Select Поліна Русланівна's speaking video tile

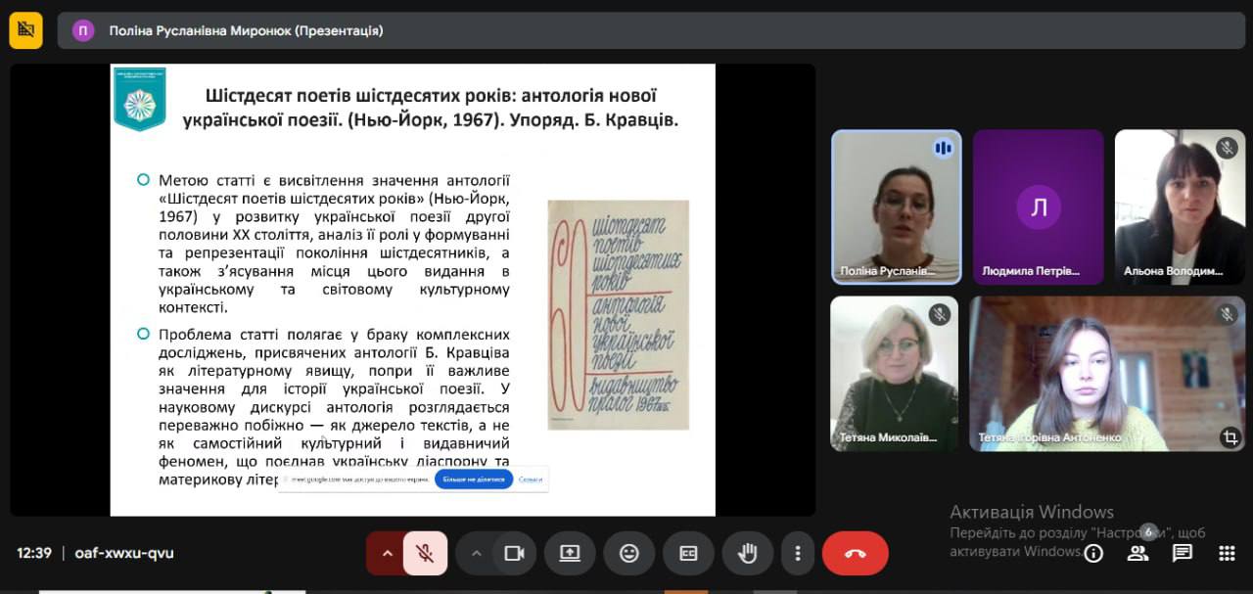pos(896,206)
